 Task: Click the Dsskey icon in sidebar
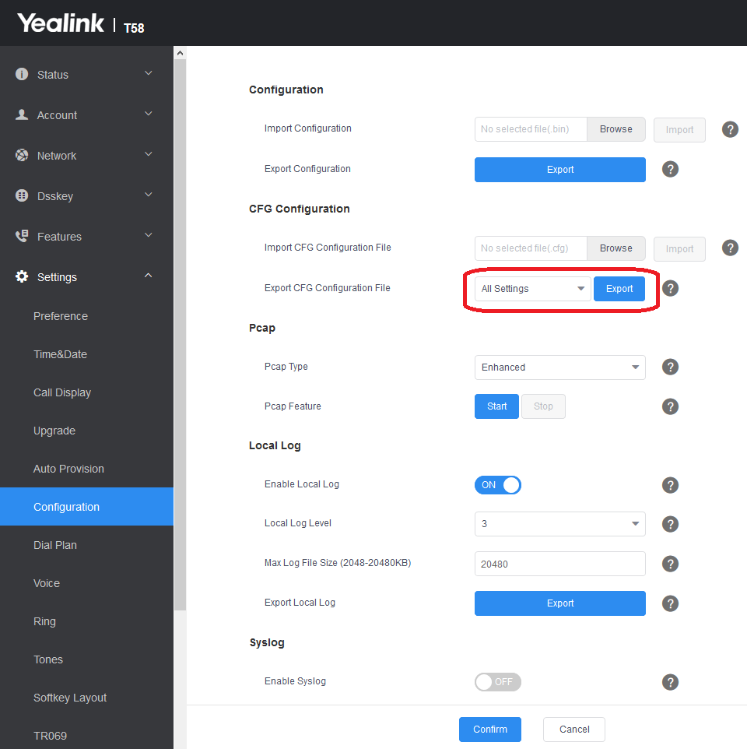[x=22, y=196]
